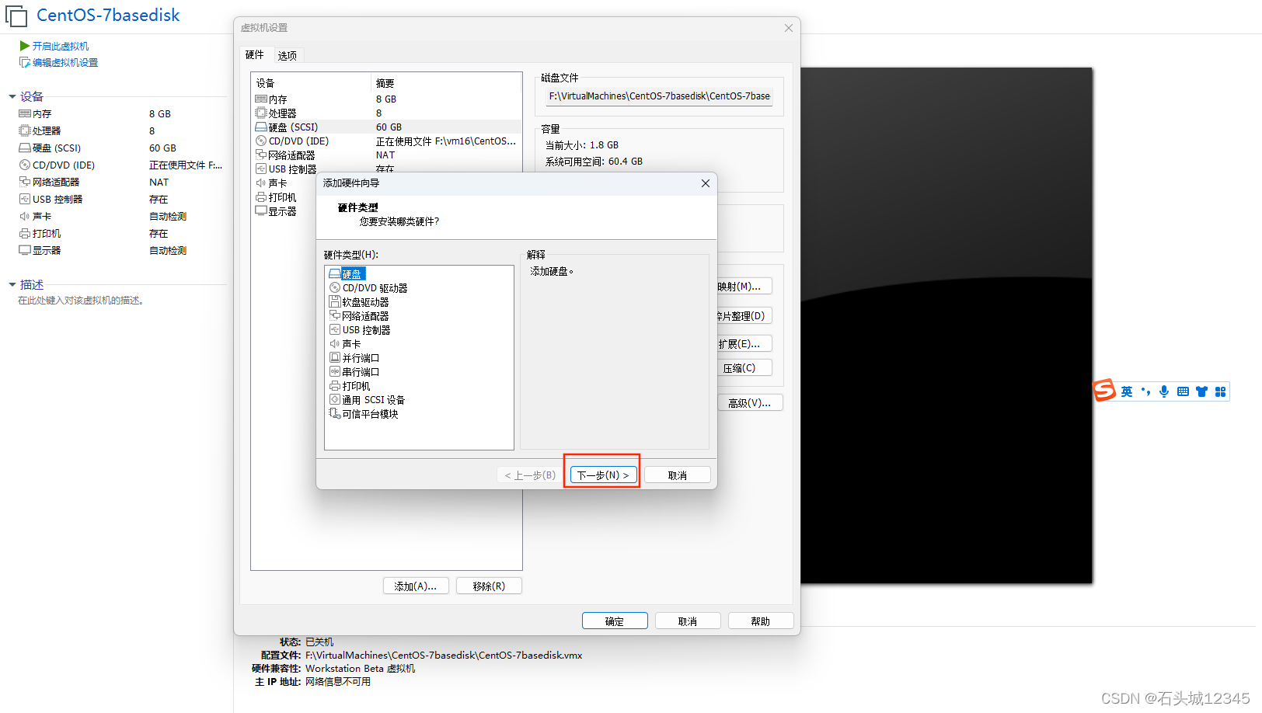Click disk file path field in settings
The width and height of the screenshot is (1262, 713).
click(x=660, y=96)
